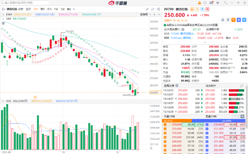Open shareholder transfer news notice
The image size is (248, 154).
[x=191, y=25]
